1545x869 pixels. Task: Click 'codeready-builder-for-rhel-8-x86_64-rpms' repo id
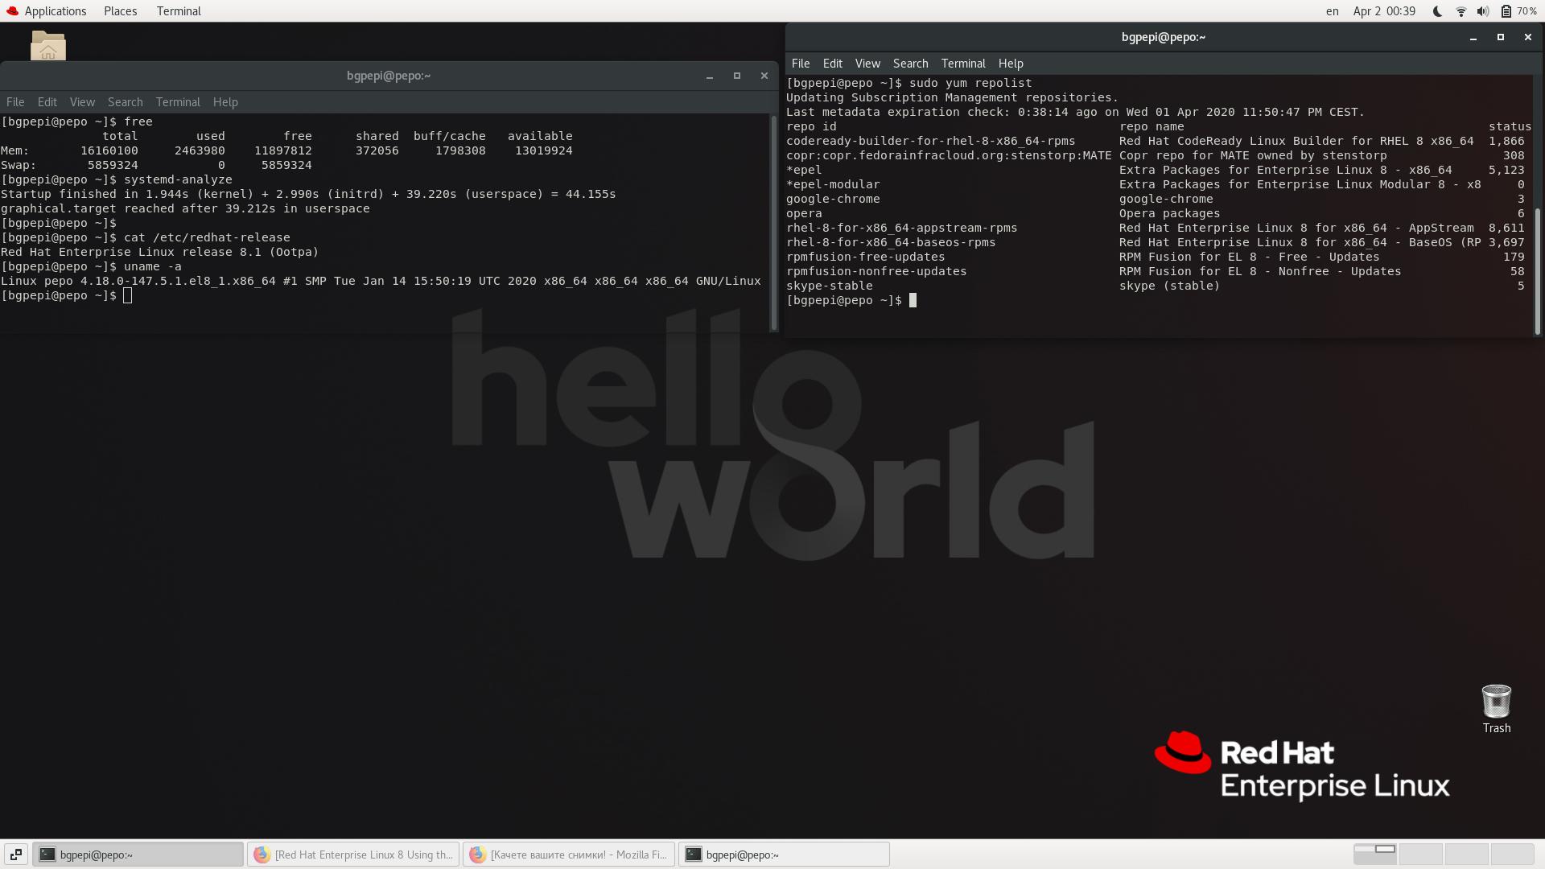click(x=930, y=141)
